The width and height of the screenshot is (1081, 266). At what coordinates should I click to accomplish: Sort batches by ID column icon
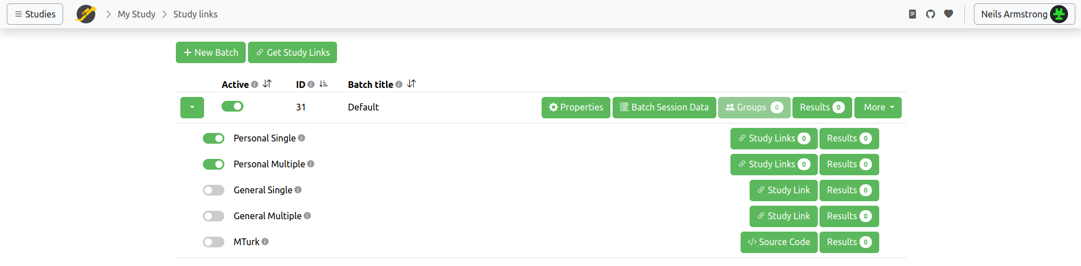point(324,84)
